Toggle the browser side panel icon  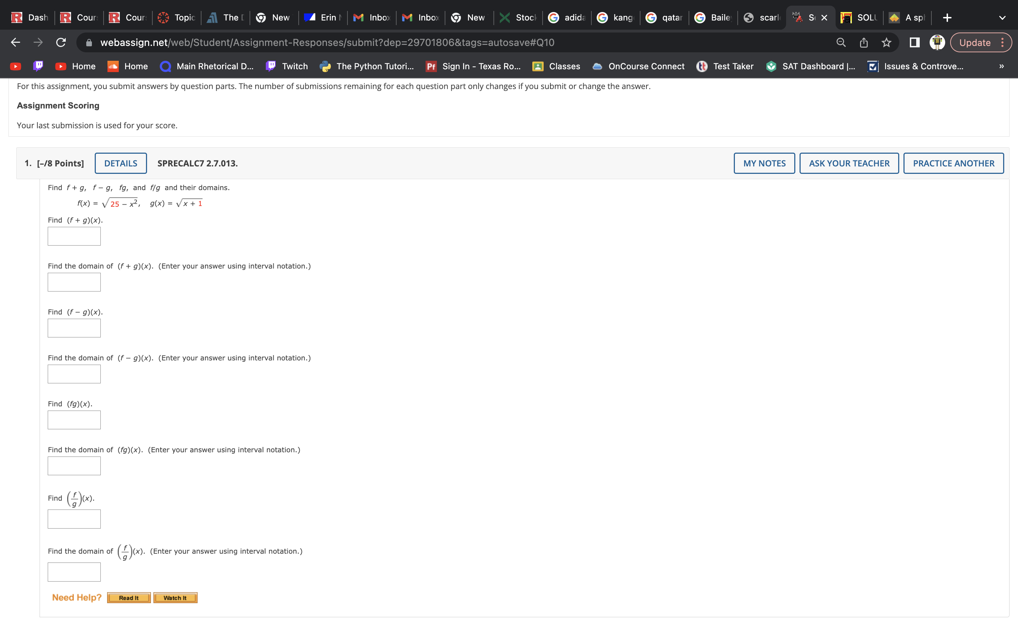tap(914, 42)
